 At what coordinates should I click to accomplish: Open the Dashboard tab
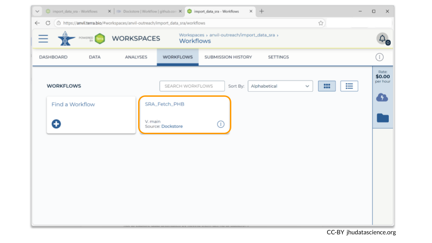[x=53, y=57]
